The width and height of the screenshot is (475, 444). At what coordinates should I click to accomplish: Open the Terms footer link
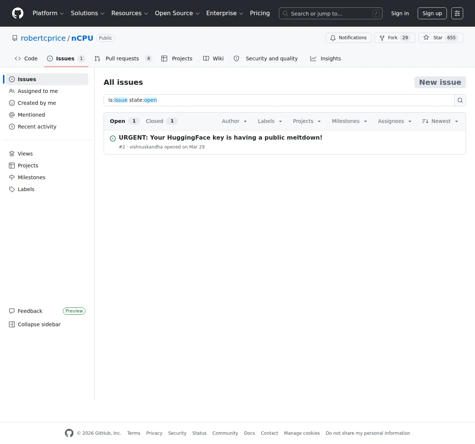pos(134,433)
